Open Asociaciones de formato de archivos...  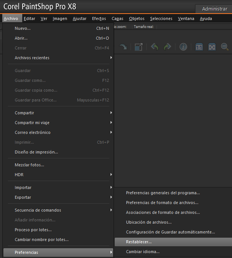(x=173, y=212)
